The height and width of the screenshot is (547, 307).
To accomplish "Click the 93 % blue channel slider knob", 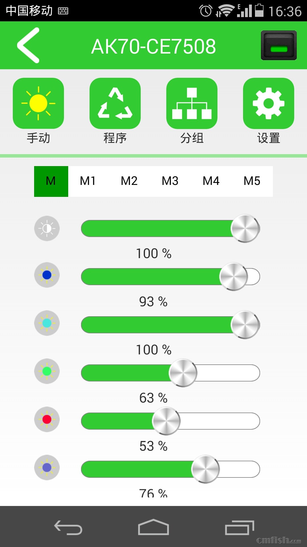I will pyautogui.click(x=234, y=277).
